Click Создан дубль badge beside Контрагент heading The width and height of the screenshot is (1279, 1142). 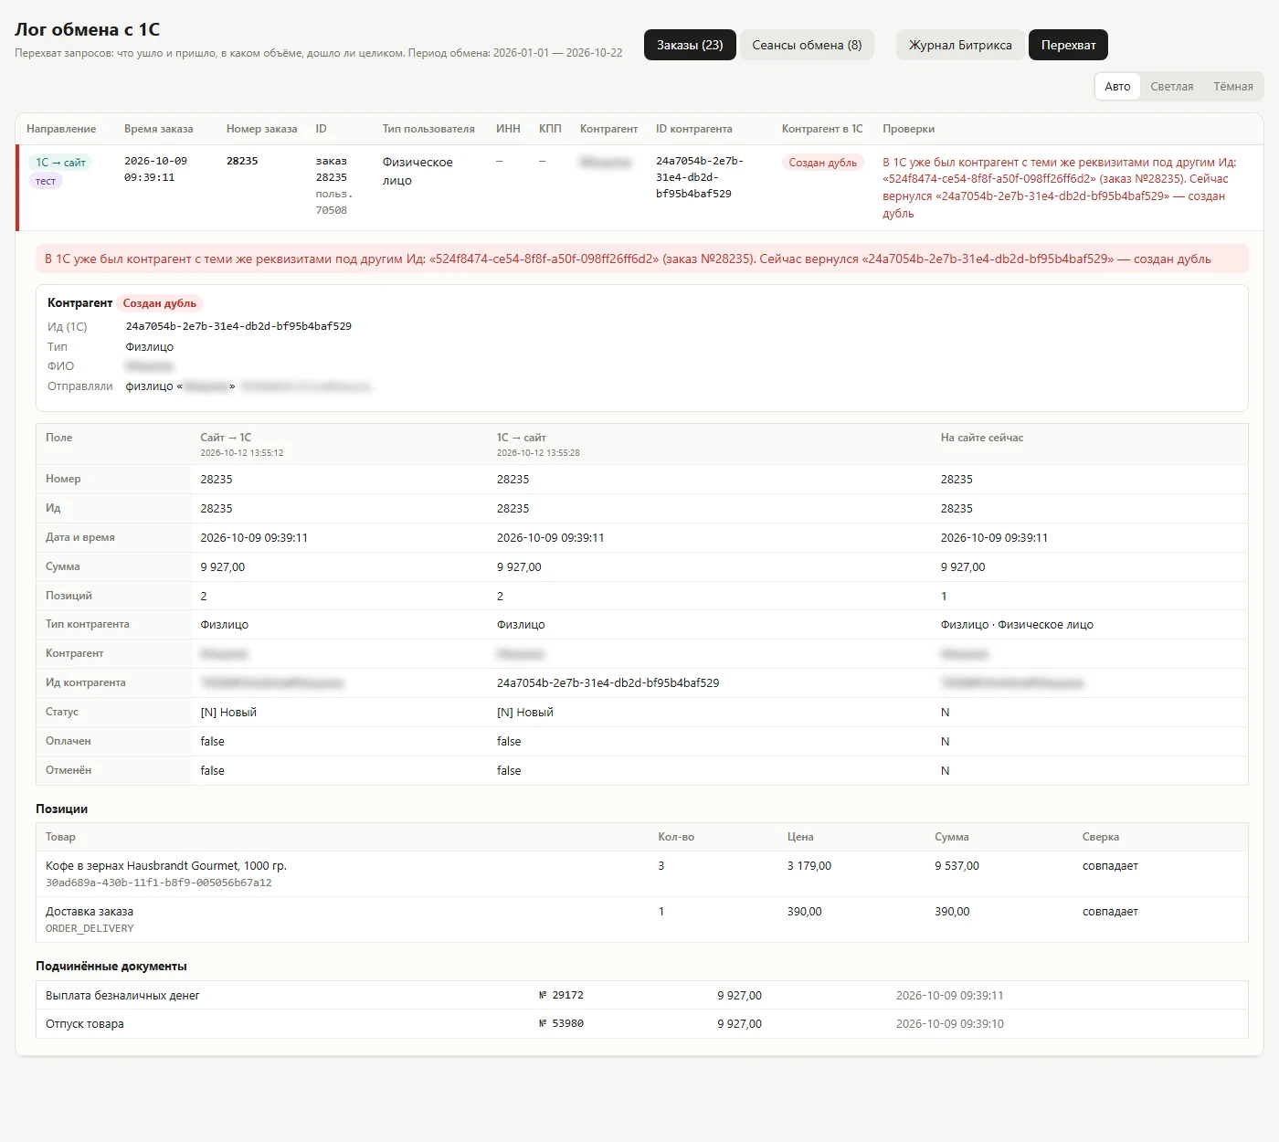click(160, 303)
